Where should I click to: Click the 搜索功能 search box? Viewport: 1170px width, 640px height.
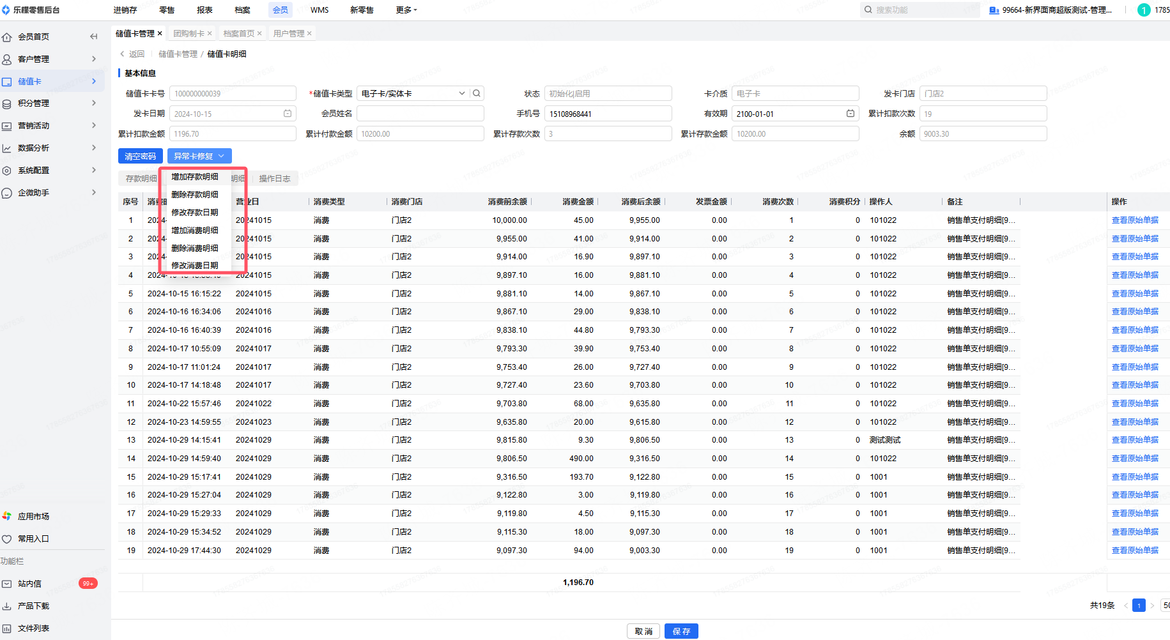coord(920,10)
